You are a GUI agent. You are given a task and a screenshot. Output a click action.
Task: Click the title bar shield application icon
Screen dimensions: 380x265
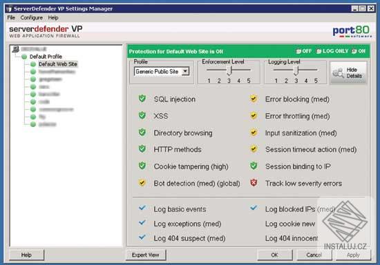10,9
